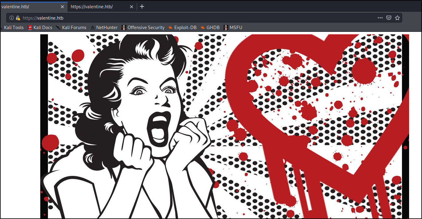Click the padlock warning icon
The width and height of the screenshot is (422, 219).
(x=18, y=18)
